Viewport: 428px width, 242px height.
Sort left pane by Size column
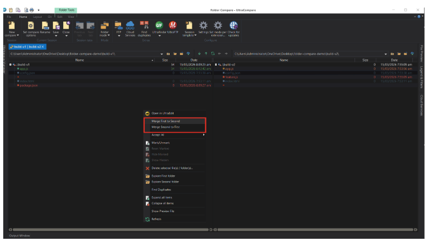pos(165,60)
